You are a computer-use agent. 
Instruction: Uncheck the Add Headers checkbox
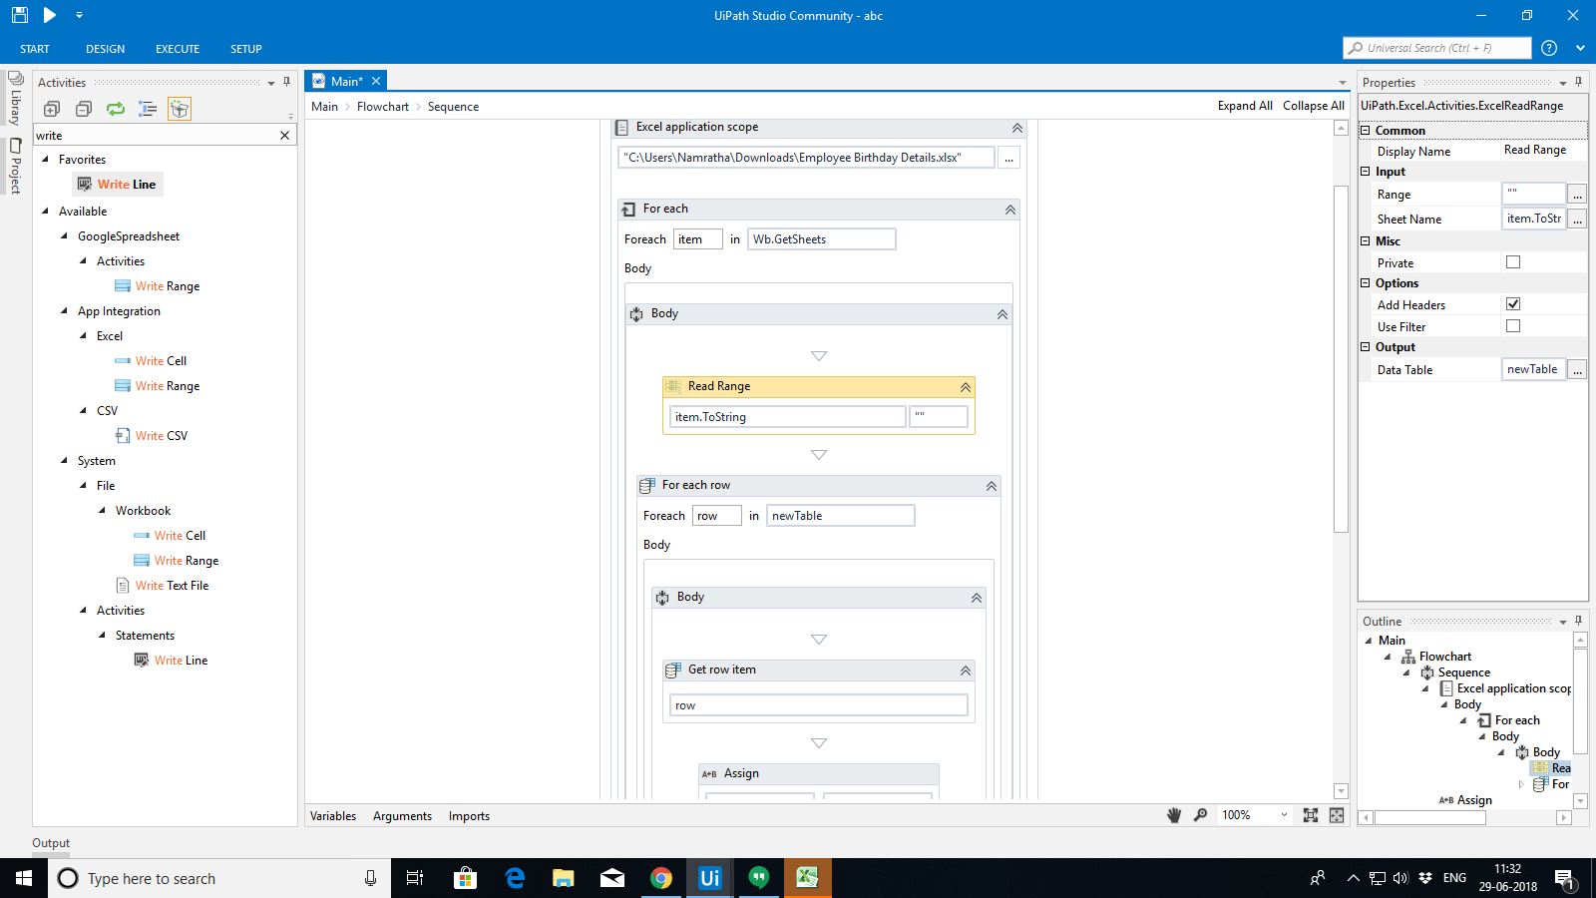[x=1513, y=304]
